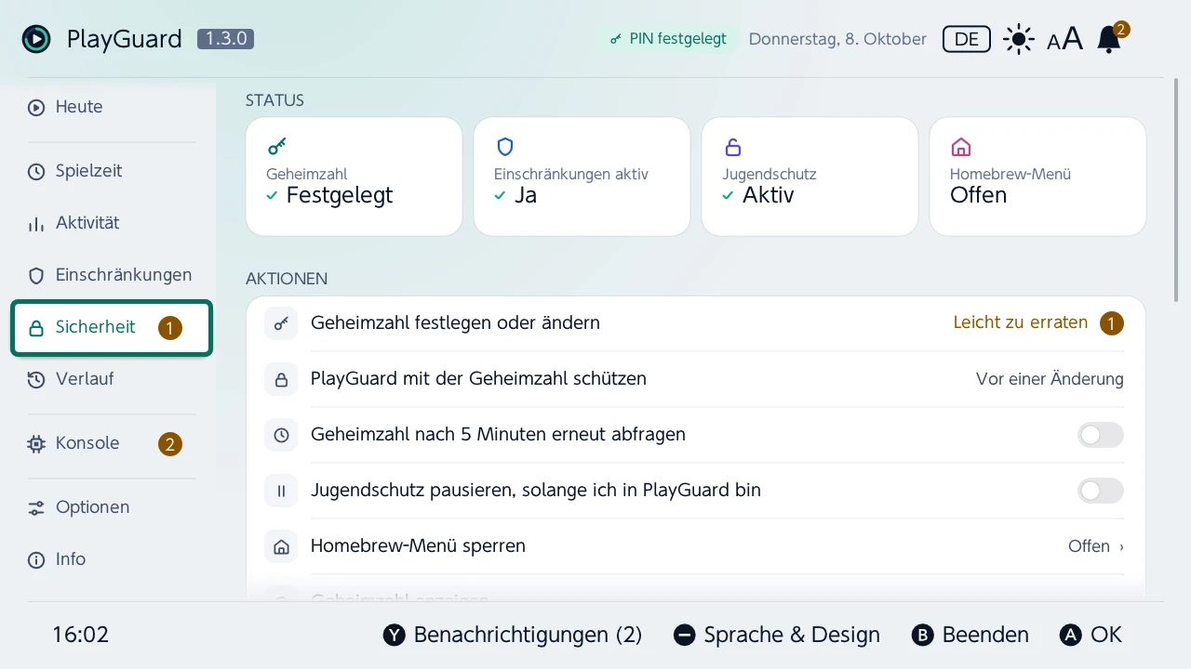Click the 16:02 clock in the footer
1191x669 pixels.
pyautogui.click(x=80, y=636)
